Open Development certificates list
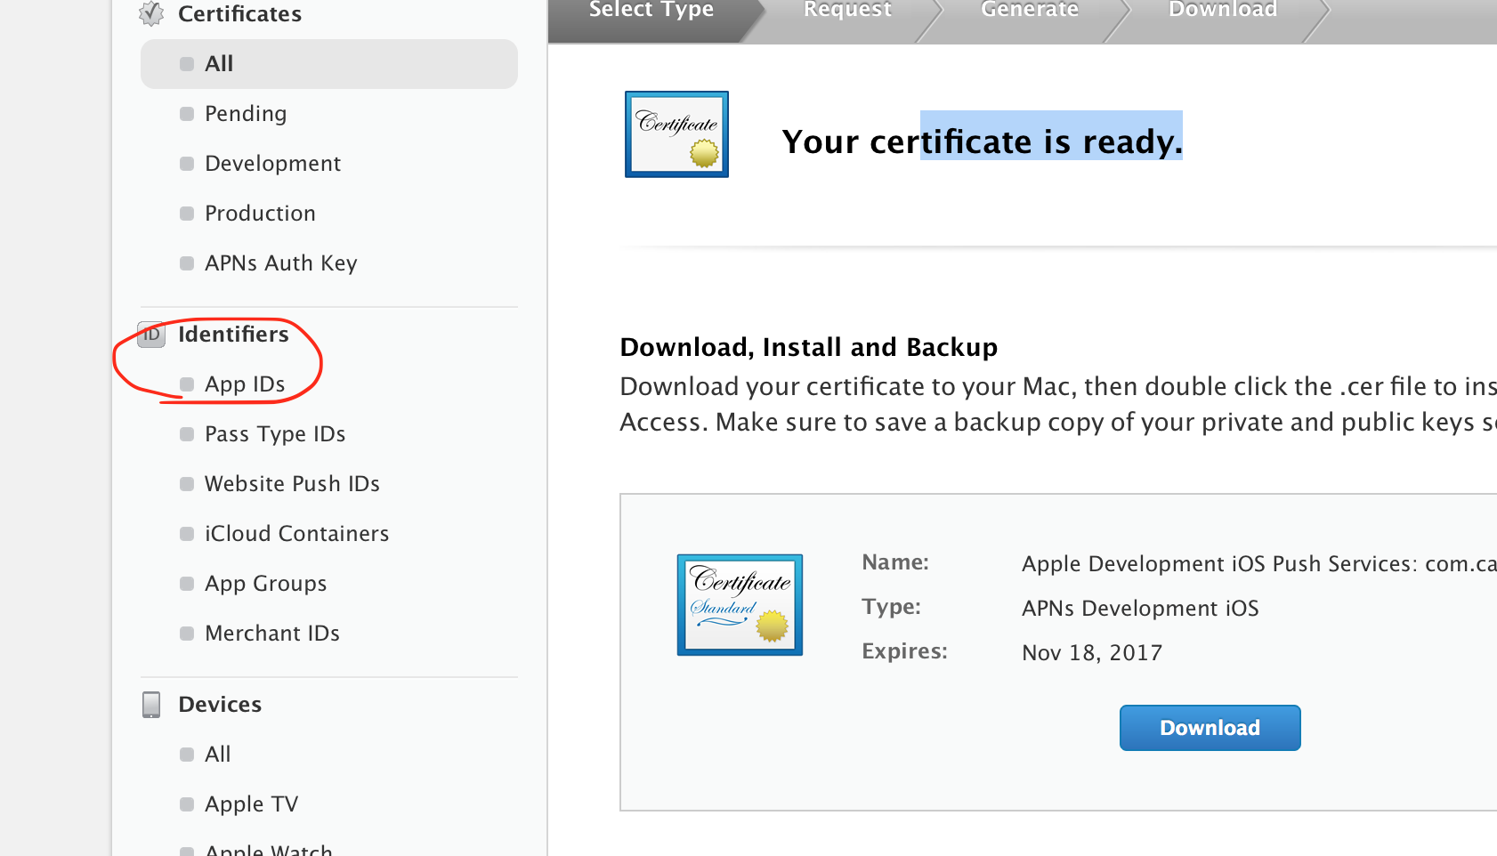 [x=272, y=164]
